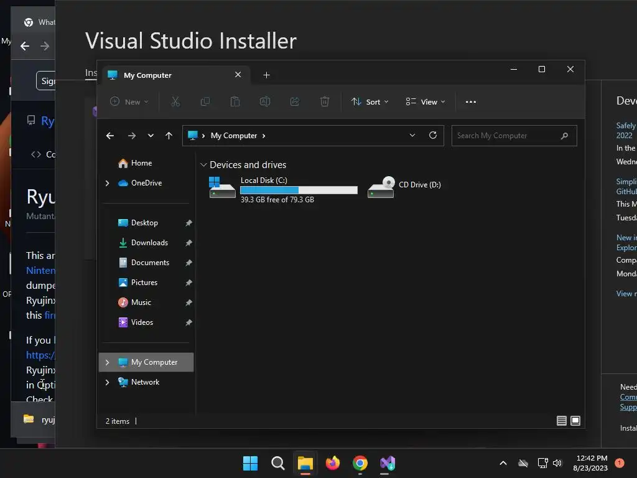
Task: Click the Copy icon in File Explorer toolbar
Action: [x=205, y=101]
